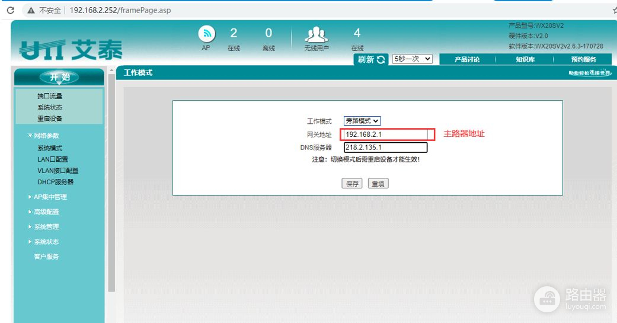Click the AP online count 2
The image size is (617, 323).
pyautogui.click(x=234, y=33)
